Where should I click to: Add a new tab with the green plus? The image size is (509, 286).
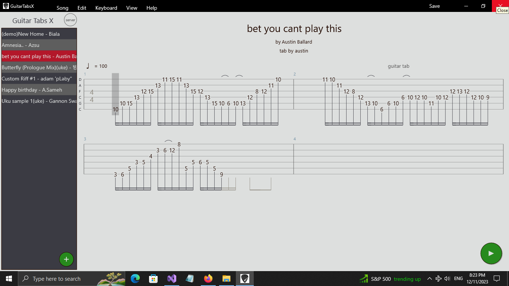click(66, 259)
